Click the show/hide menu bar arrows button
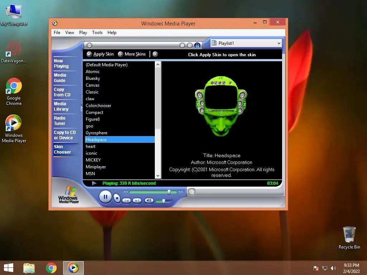Viewport: 367px width, 275px height. tap(89, 45)
